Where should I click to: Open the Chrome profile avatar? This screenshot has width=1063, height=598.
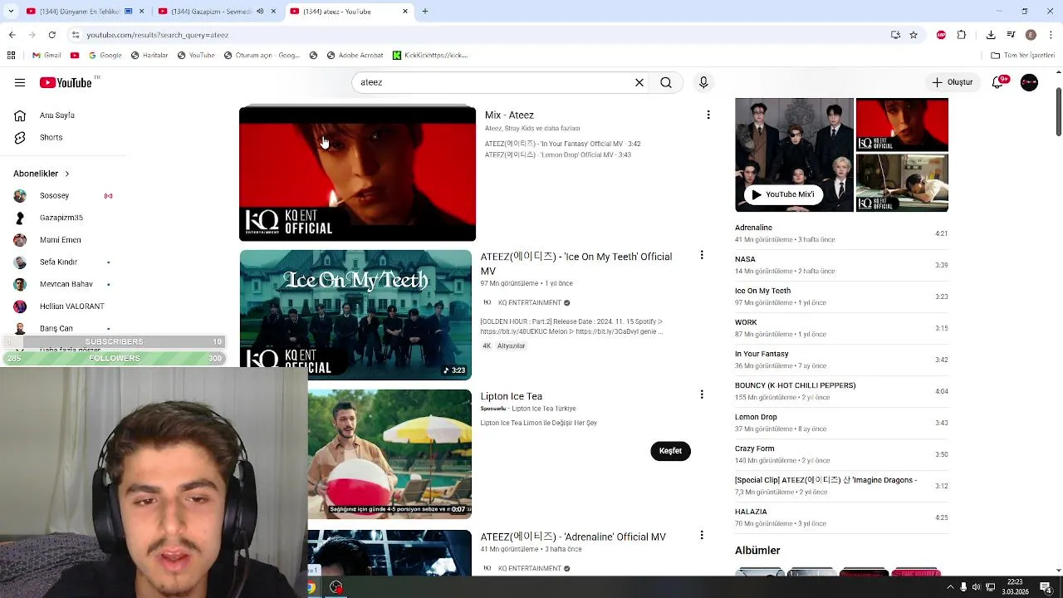pyautogui.click(x=1031, y=35)
